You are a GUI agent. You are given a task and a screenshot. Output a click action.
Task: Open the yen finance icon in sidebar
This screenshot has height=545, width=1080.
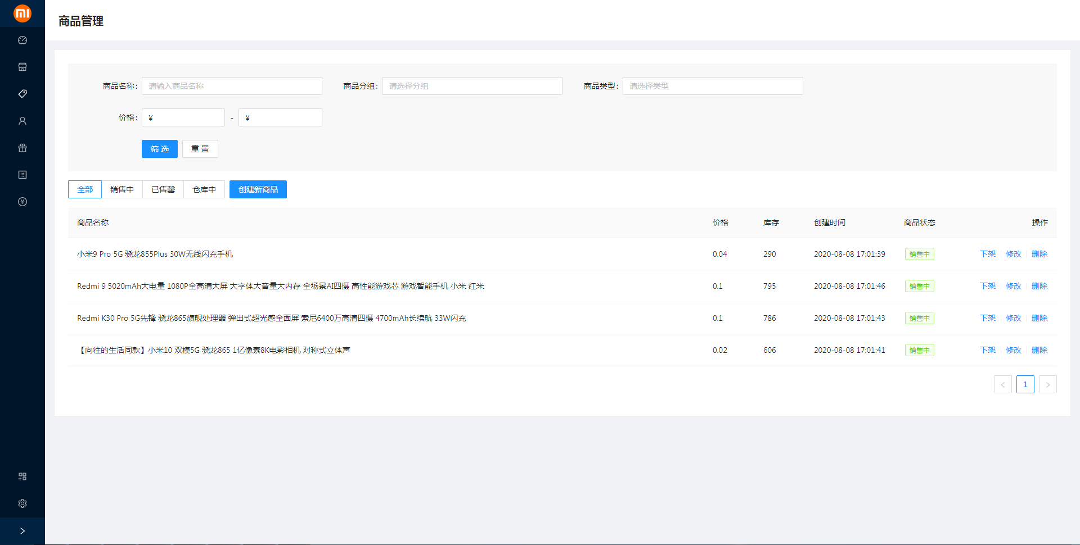(22, 202)
